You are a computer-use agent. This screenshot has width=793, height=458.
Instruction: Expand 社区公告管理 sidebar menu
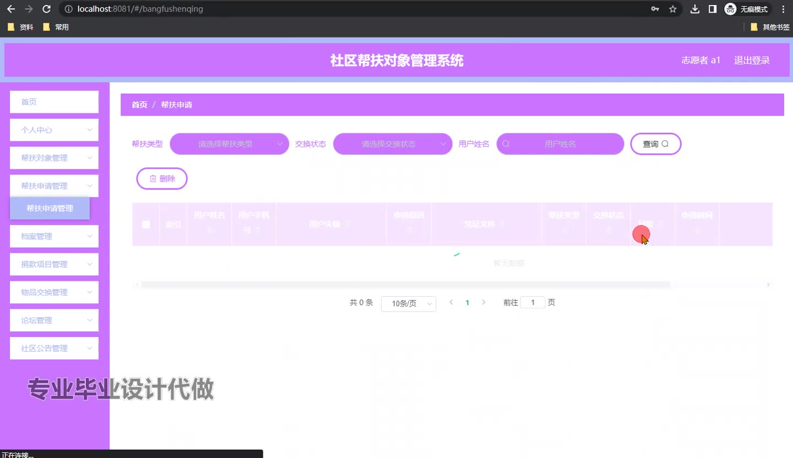pyautogui.click(x=54, y=348)
